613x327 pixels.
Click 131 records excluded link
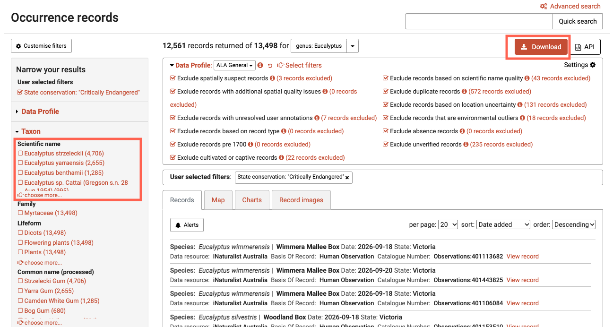555,105
